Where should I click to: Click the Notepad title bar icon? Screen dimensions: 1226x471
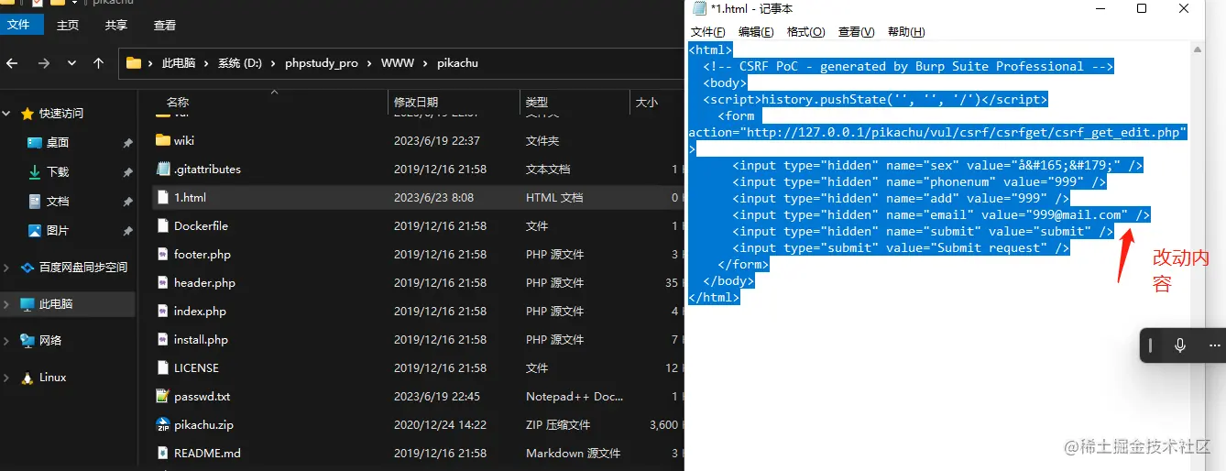(x=700, y=8)
